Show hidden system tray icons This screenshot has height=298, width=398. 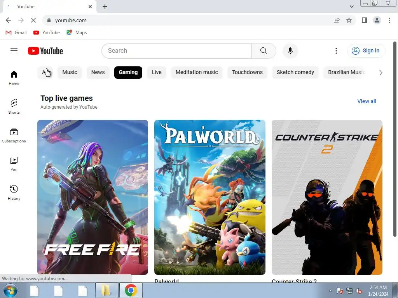[330, 291]
